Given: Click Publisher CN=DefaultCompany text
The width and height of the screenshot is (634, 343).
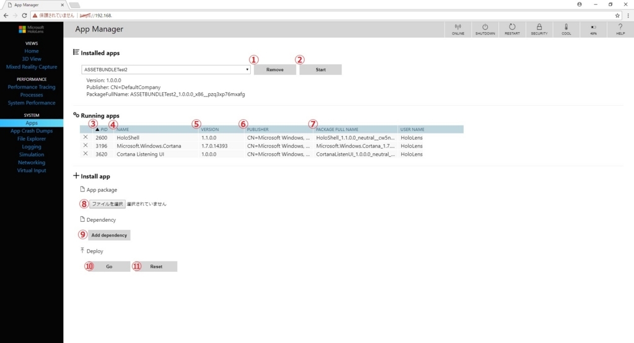Looking at the screenshot, I should pos(123,87).
